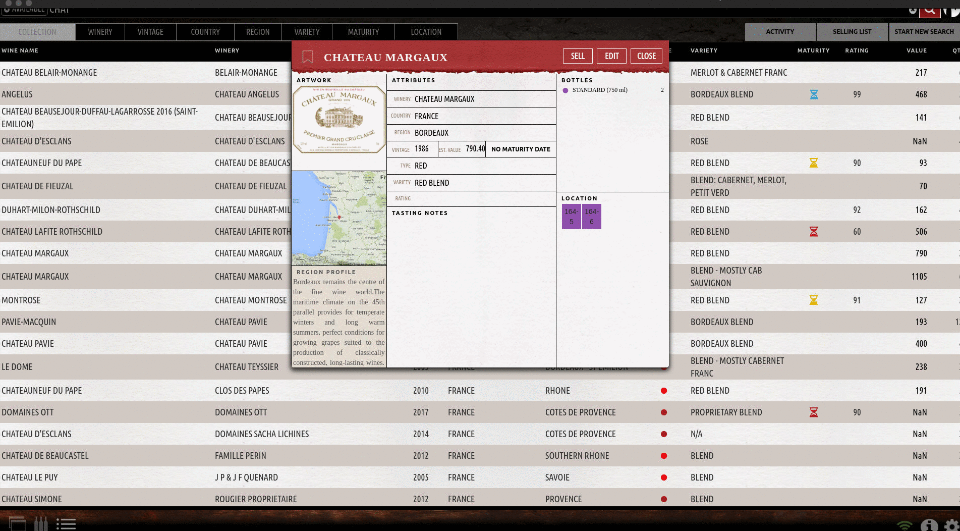Switch to the Vintage tab
The image size is (960, 531).
point(150,32)
